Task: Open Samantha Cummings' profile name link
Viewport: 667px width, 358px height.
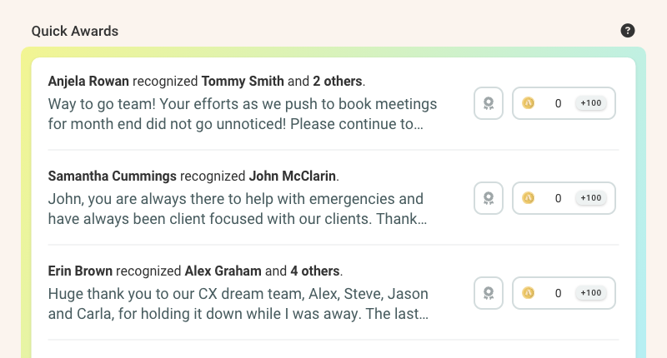Action: tap(113, 177)
